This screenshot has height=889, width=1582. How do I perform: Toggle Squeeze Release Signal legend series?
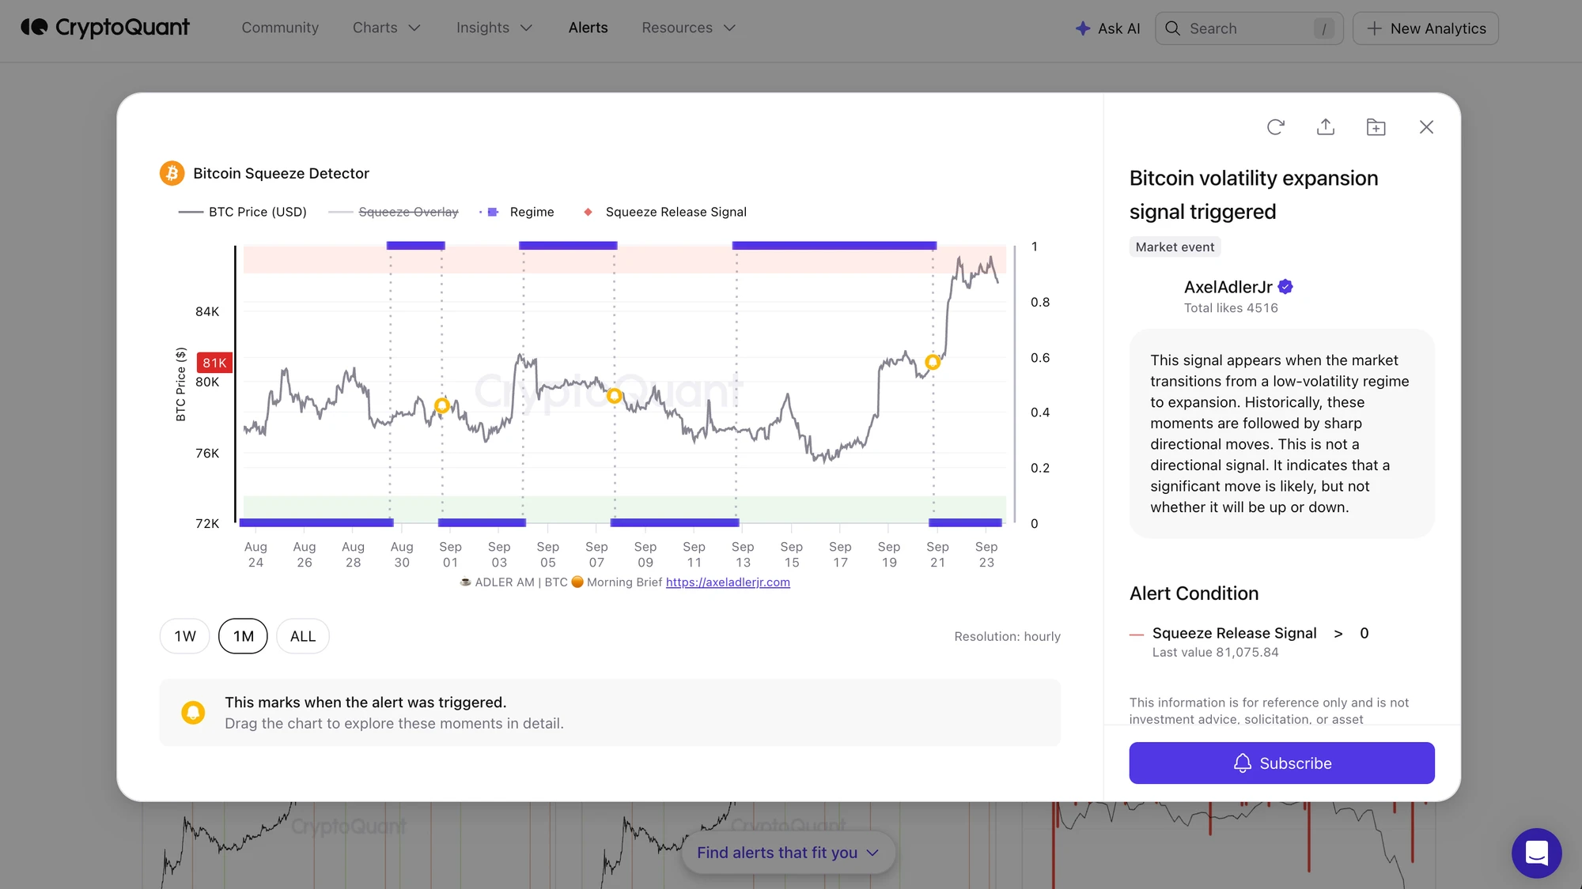(665, 212)
